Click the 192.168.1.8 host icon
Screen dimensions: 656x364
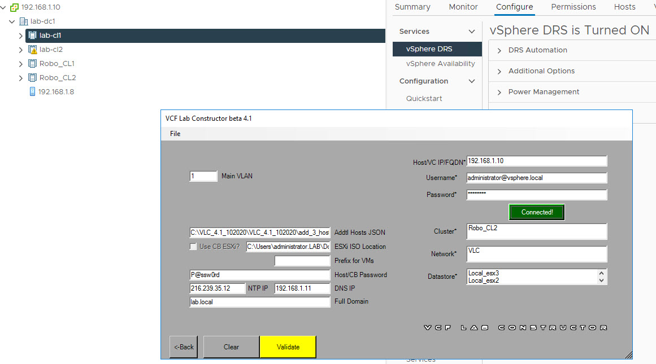(32, 91)
